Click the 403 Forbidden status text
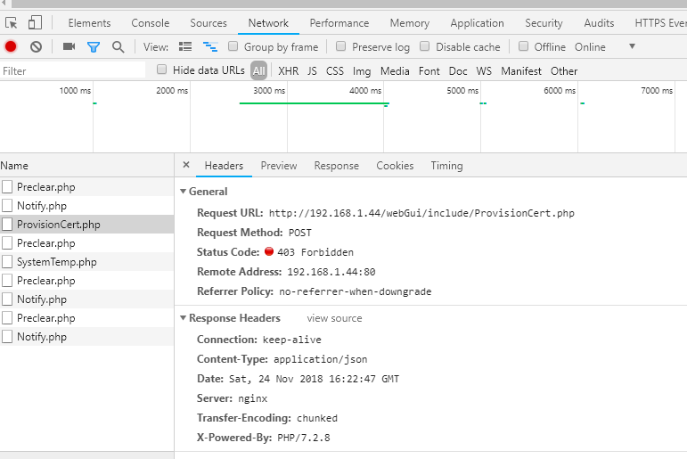Viewport: 687px width, 459px height. point(315,252)
